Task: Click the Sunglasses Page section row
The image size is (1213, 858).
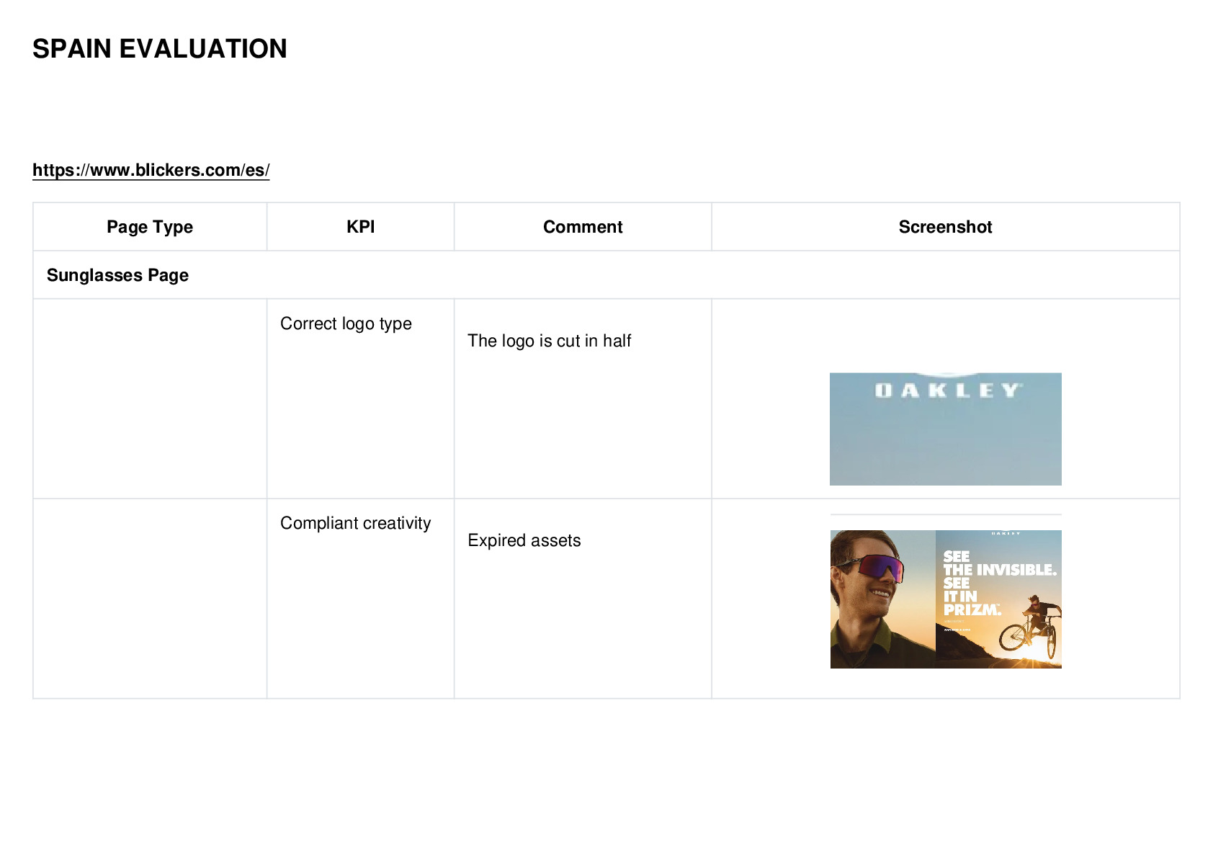Action: click(606, 275)
